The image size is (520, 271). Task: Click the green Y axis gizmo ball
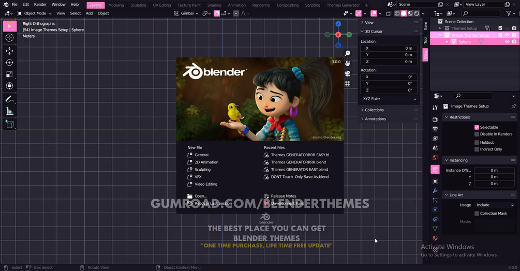point(349,35)
